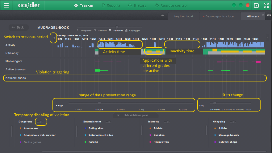Screen dimensions: 272x153
Task: Toggle the Entertainment violations switch
Action: click(x=109, y=122)
